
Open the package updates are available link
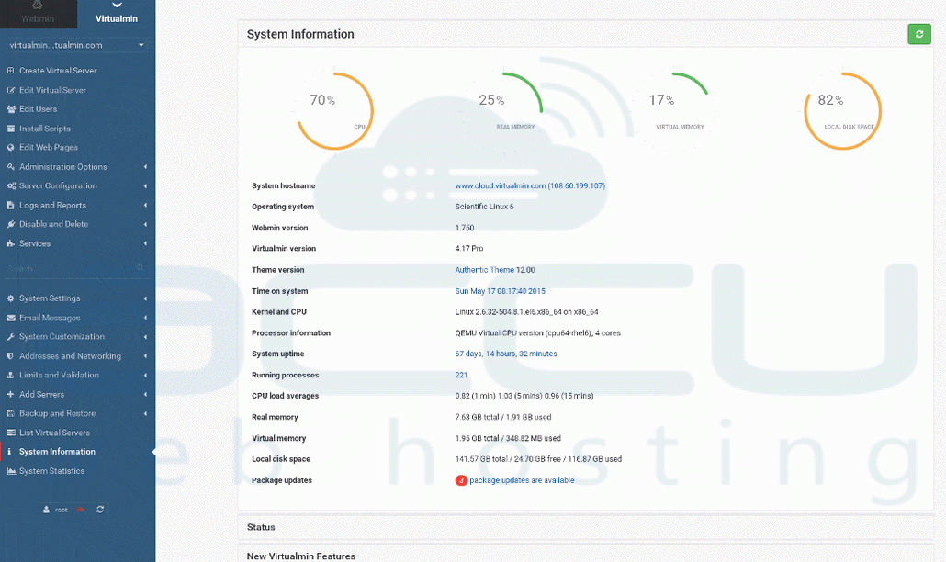pos(522,480)
